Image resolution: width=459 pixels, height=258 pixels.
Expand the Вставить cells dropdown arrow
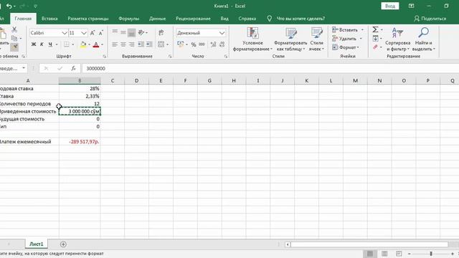pos(362,30)
